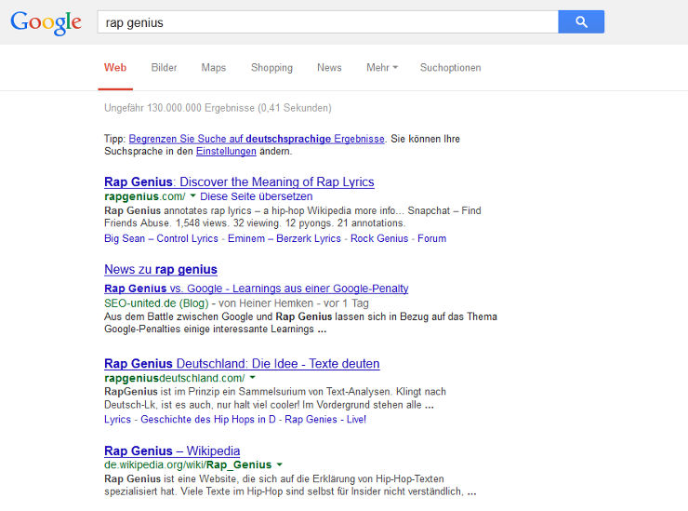Click the 'SEO-united.de (Blog)' source text

click(x=156, y=303)
